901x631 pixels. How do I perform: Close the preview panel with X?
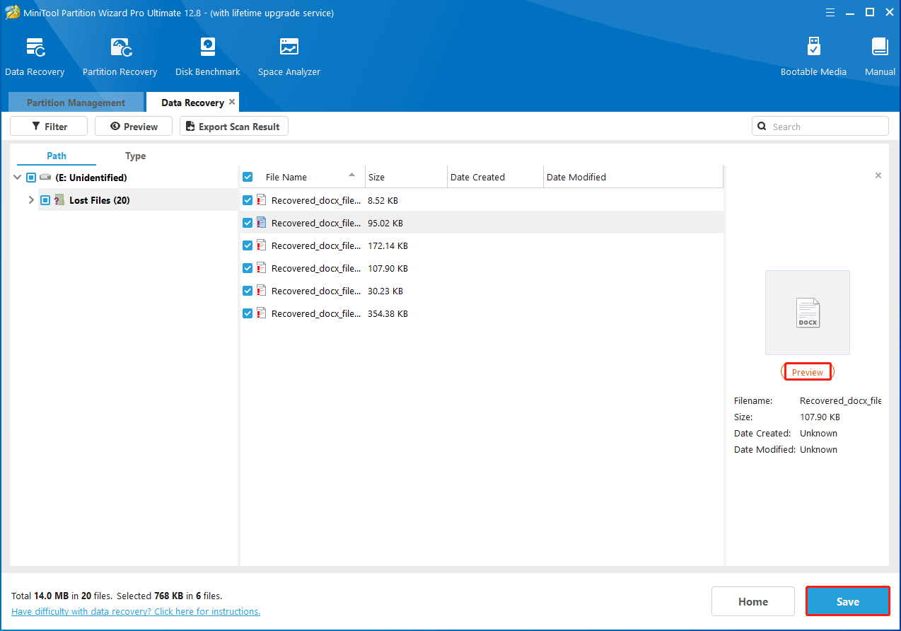878,175
